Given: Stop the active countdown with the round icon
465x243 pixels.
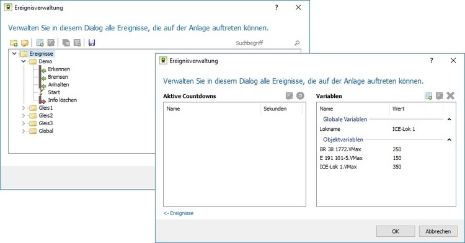Looking at the screenshot, I should click(301, 95).
